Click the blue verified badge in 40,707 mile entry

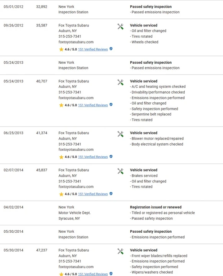click(x=111, y=105)
